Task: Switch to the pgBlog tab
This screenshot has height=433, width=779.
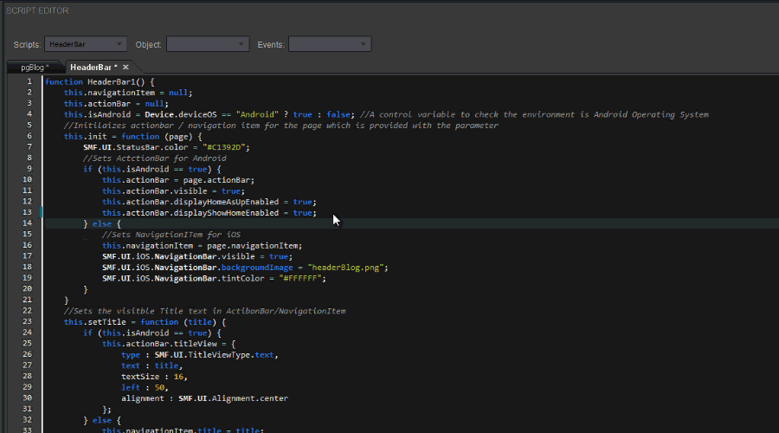Action: (x=35, y=67)
